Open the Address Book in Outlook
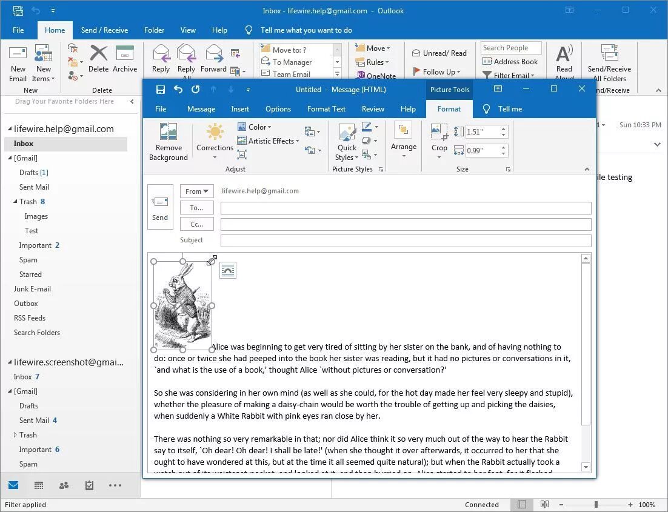The height and width of the screenshot is (512, 668). pyautogui.click(x=510, y=61)
